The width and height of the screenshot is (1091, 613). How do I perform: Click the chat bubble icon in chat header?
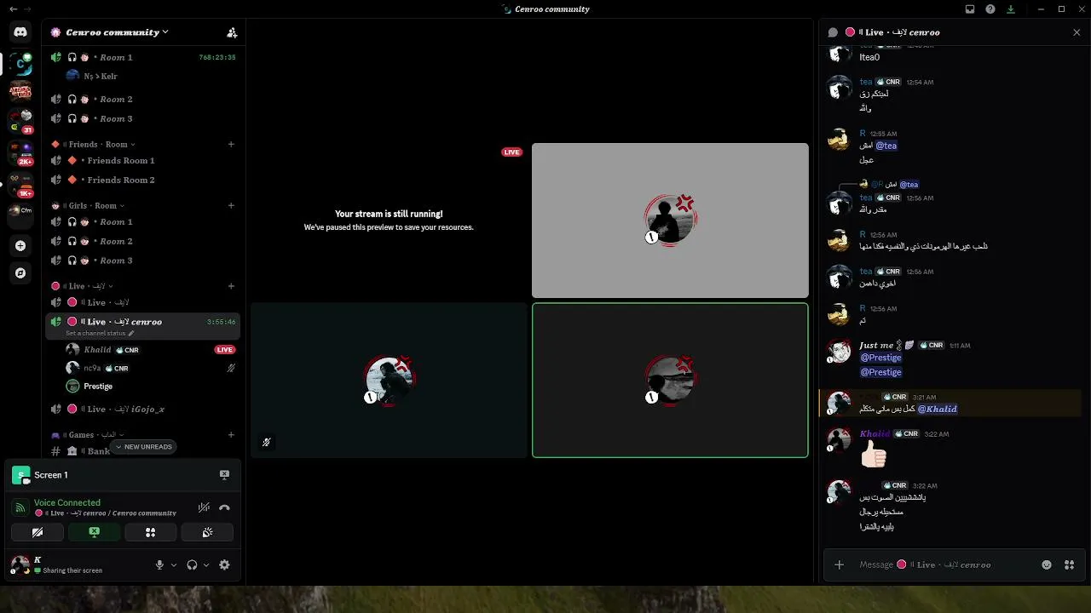point(834,32)
